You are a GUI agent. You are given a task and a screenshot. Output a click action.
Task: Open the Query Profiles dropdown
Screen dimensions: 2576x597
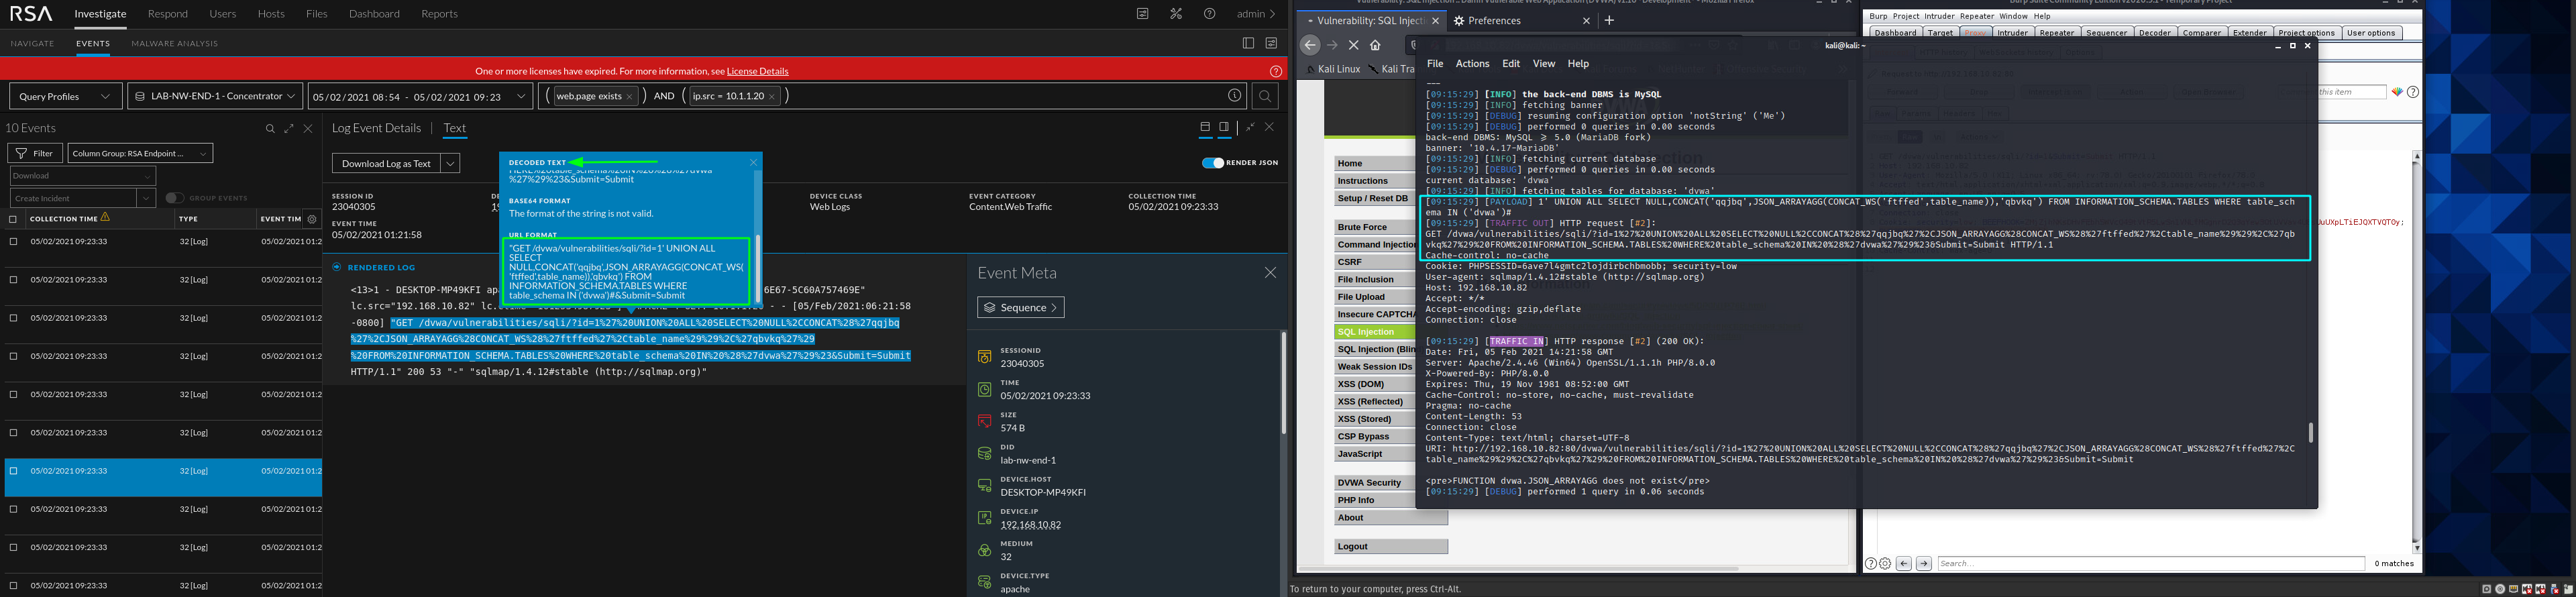point(66,96)
